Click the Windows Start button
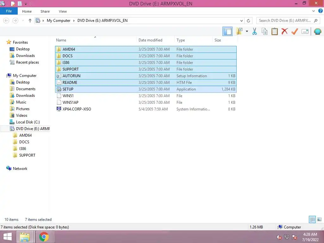324x243 pixels. tap(8, 237)
